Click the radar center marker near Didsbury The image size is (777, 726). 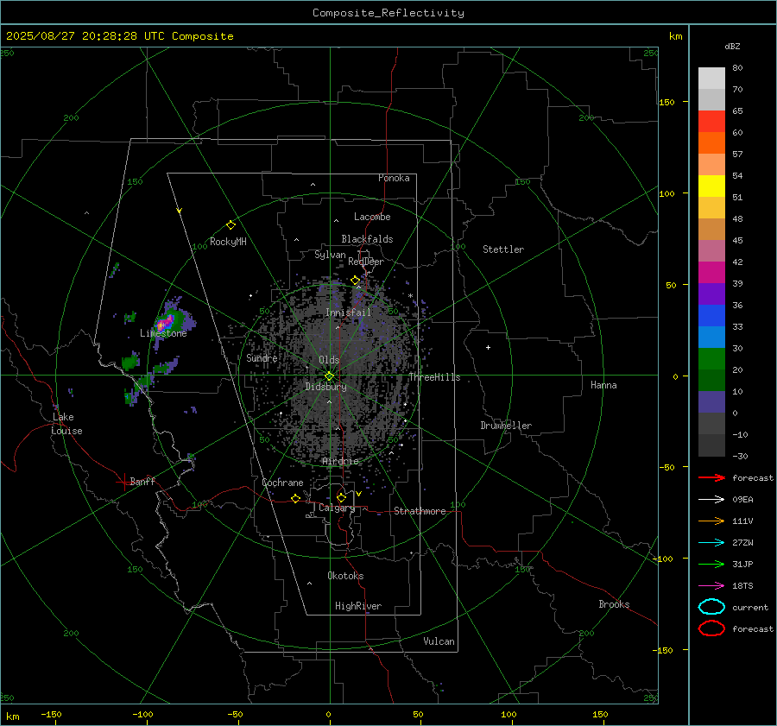coord(329,376)
